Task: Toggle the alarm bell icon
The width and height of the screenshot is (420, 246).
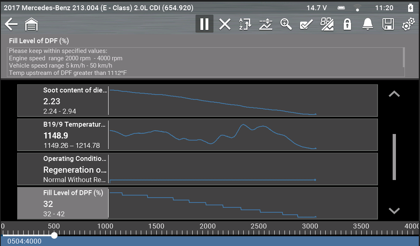Action: [x=368, y=24]
